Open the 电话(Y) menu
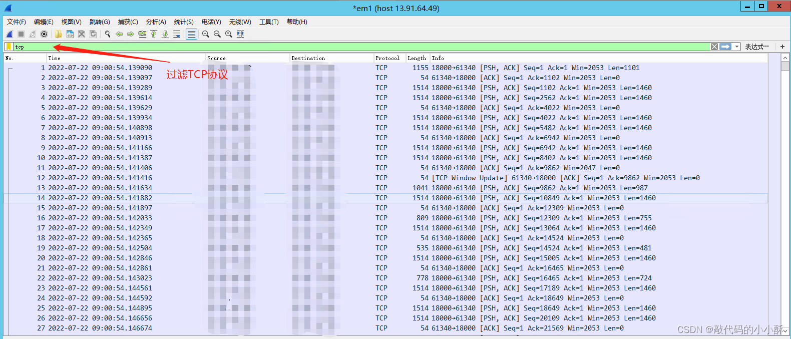This screenshot has height=339, width=791. click(x=211, y=22)
